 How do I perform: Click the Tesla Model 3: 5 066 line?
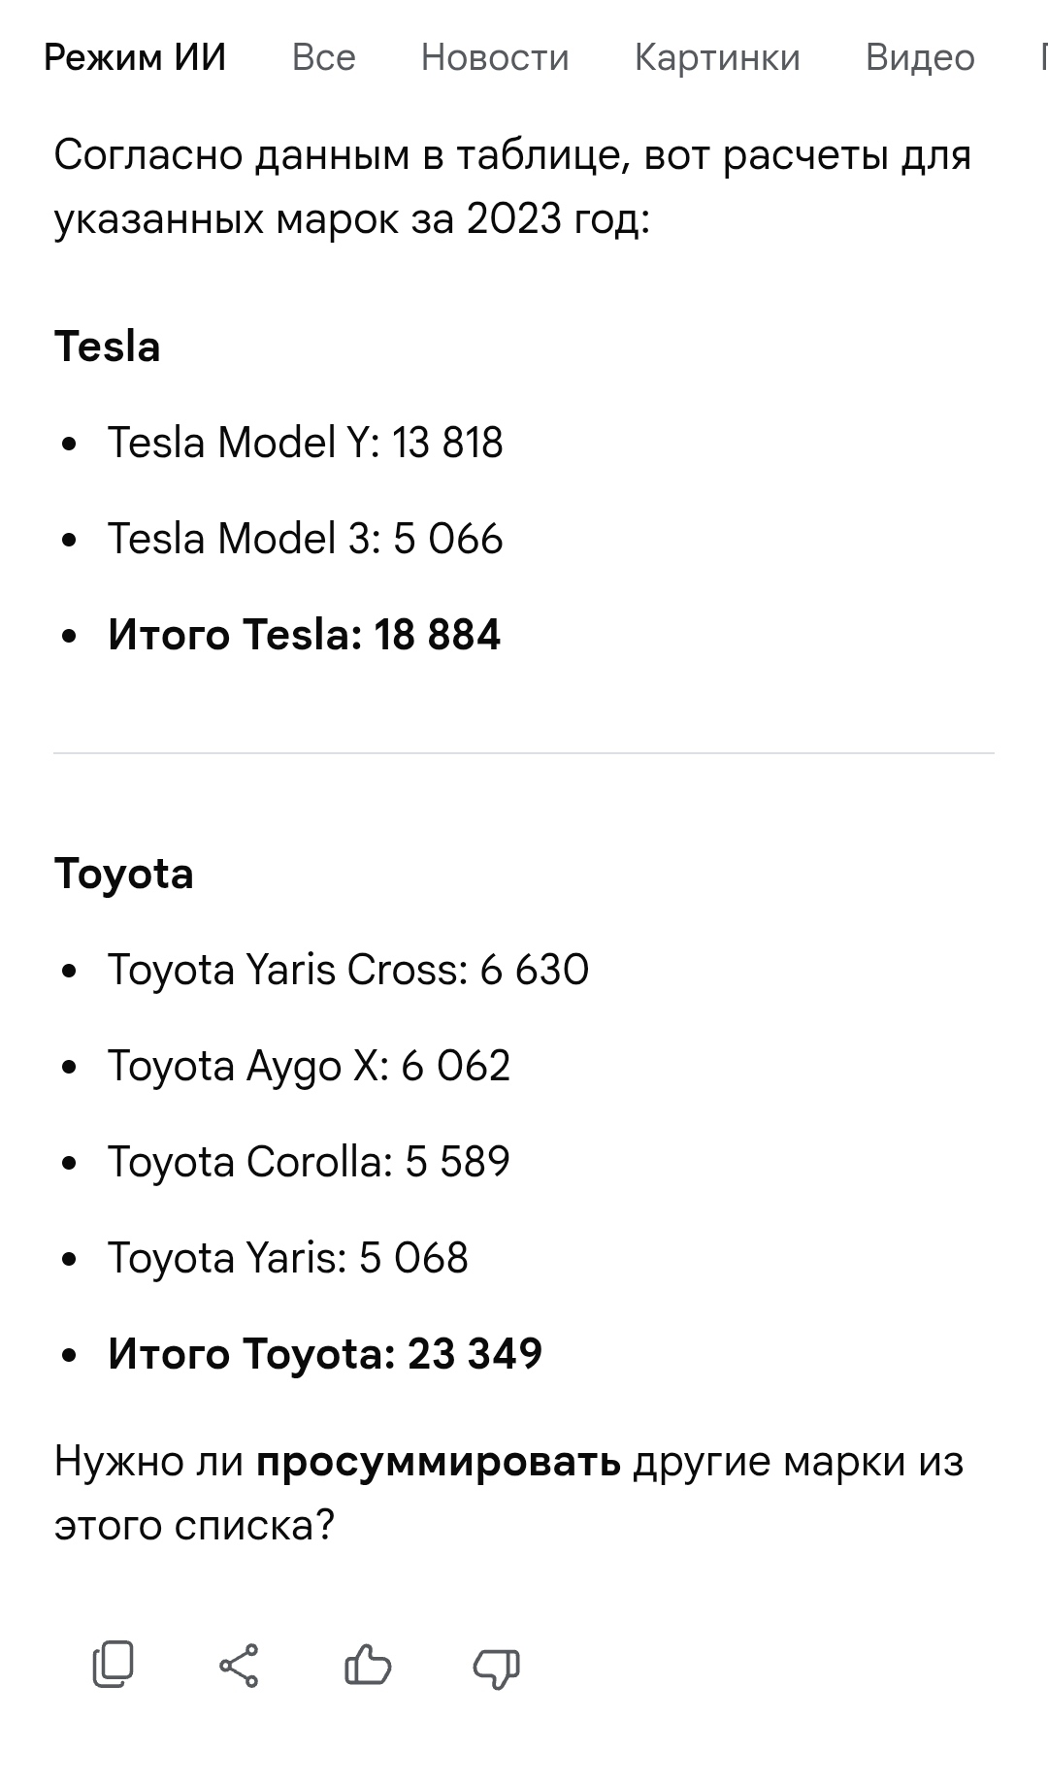point(306,539)
